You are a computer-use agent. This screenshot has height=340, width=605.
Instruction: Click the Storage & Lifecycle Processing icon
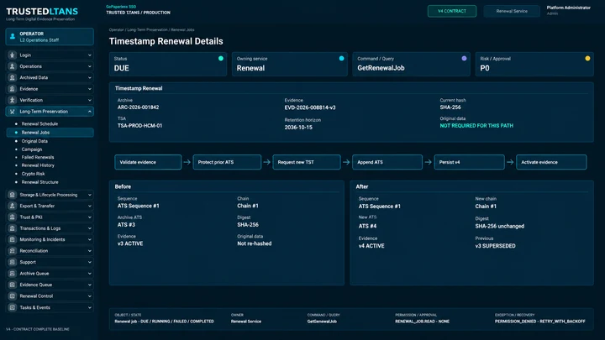point(13,195)
